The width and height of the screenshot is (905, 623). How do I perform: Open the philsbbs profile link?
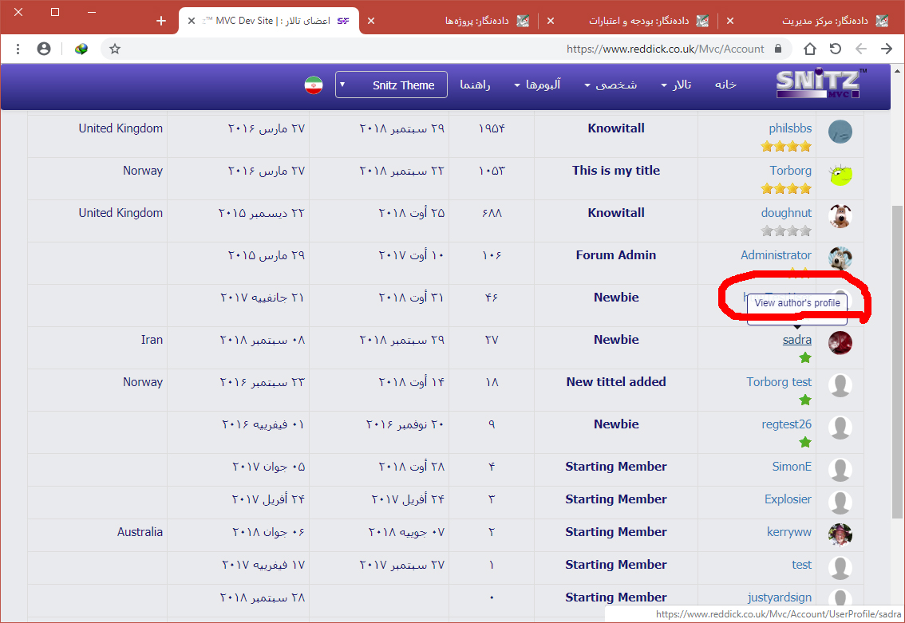pos(790,128)
